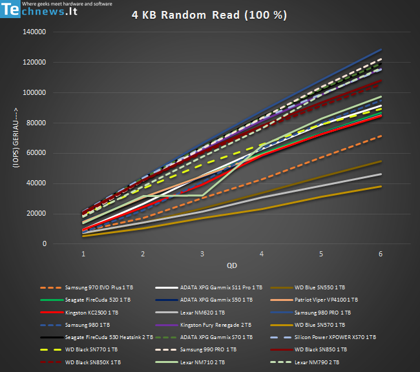This screenshot has height=372, width=420.
Task: Click y-axis value 80000
Action: point(36,123)
